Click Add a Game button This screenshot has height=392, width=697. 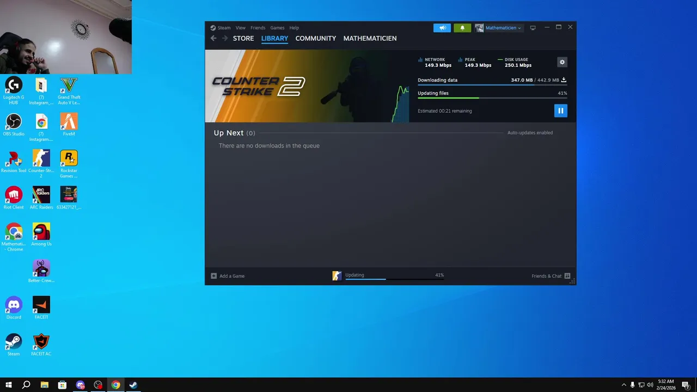point(228,276)
